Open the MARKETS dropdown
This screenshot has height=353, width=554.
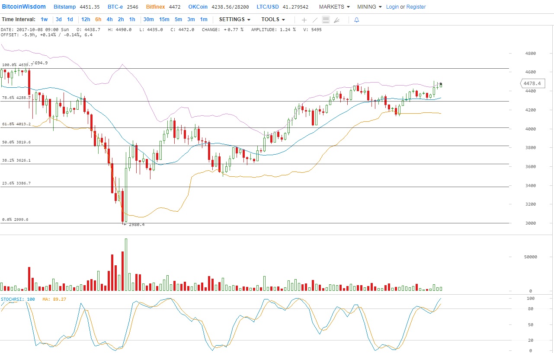click(x=334, y=7)
